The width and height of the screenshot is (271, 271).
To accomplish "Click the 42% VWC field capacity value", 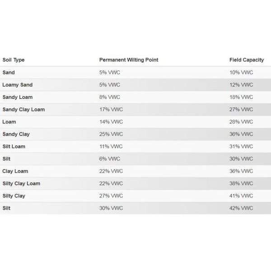I will pos(241,208).
